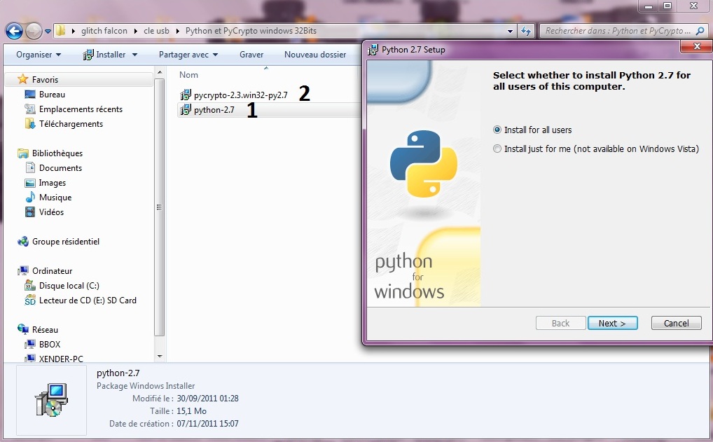The image size is (713, 442).
Task: Click the Ordinateur computer icon
Action: pyautogui.click(x=22, y=270)
